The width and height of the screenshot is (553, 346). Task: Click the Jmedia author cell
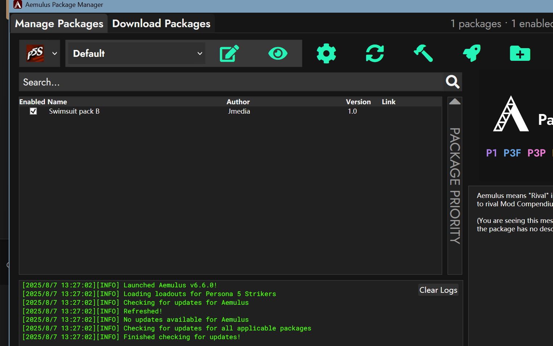[239, 111]
